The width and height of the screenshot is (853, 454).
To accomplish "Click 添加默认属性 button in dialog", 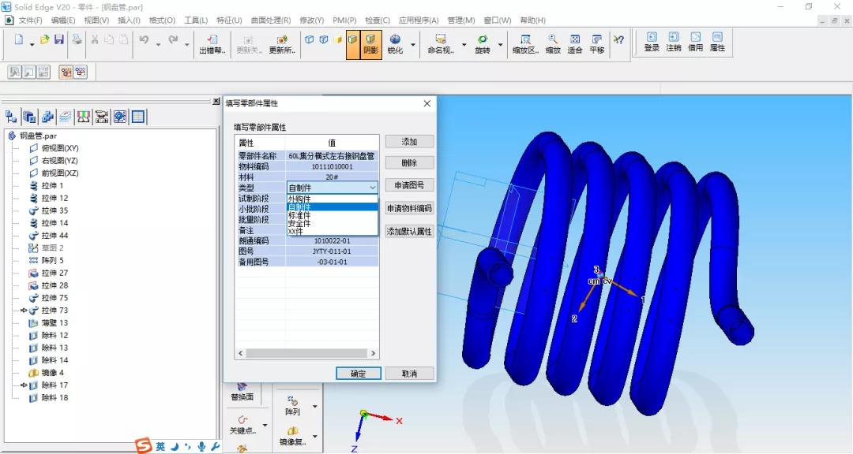I will click(409, 232).
